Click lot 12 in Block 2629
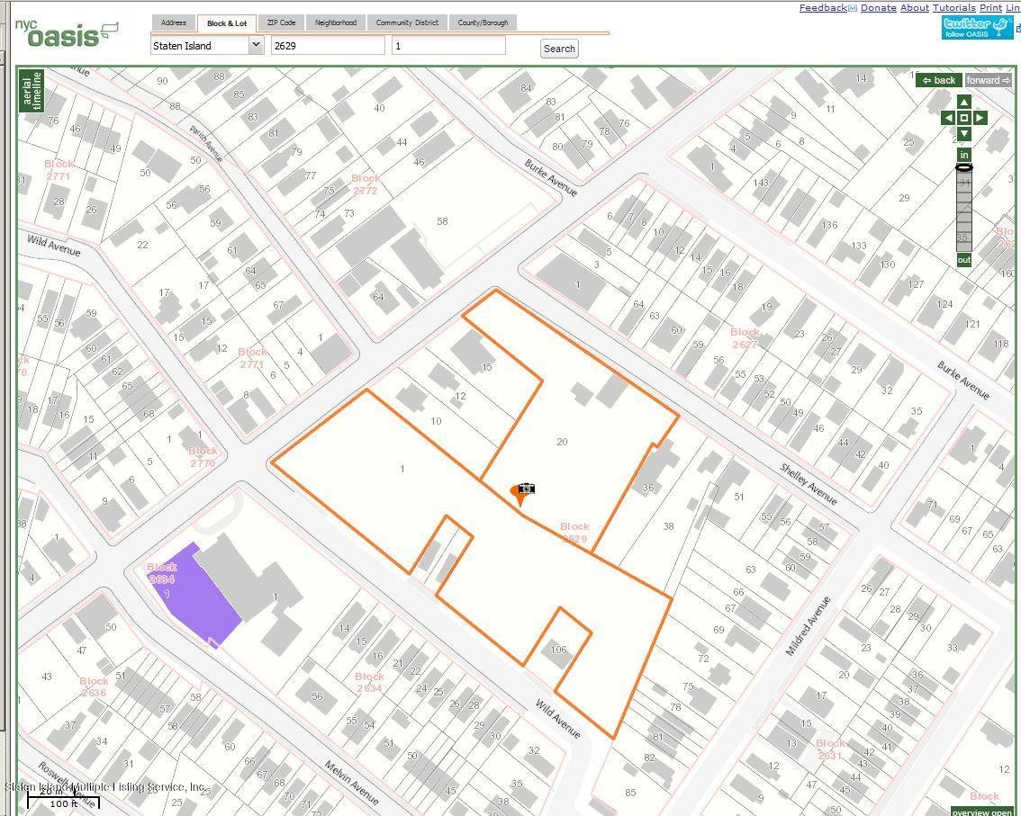Screen dimensions: 1021x816 [x=460, y=396]
